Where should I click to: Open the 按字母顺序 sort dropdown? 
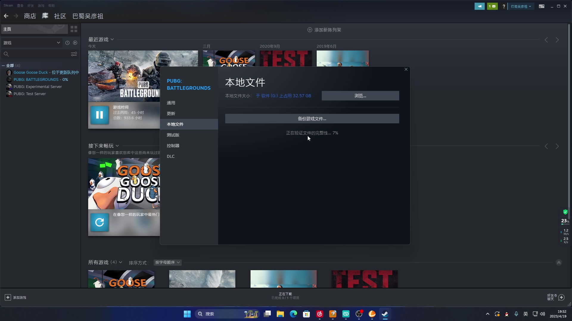[168, 262]
